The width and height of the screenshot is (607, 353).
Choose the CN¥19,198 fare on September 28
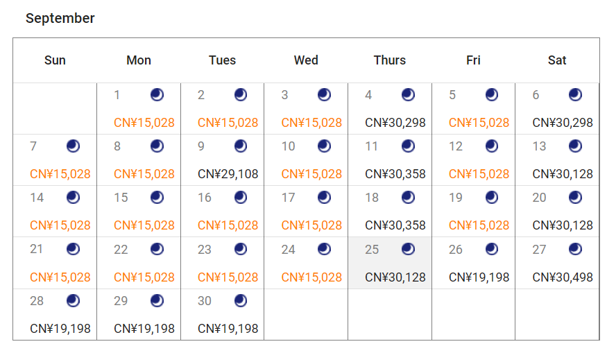point(60,329)
